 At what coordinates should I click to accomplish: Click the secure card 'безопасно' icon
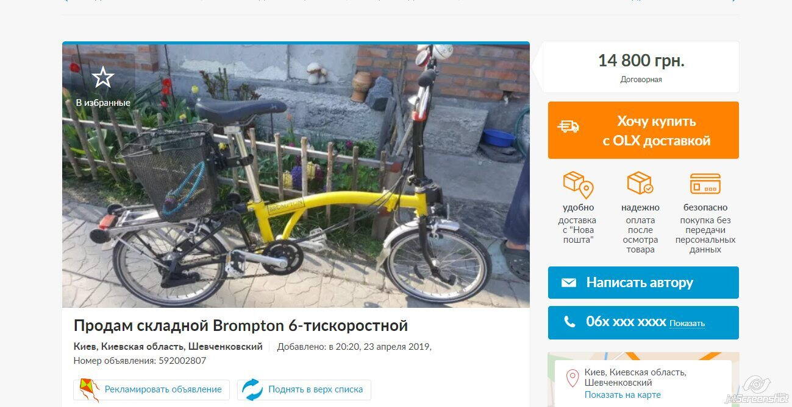pos(705,184)
